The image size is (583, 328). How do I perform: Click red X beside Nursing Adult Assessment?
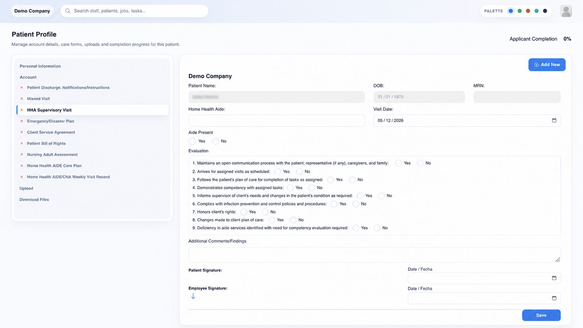21,155
